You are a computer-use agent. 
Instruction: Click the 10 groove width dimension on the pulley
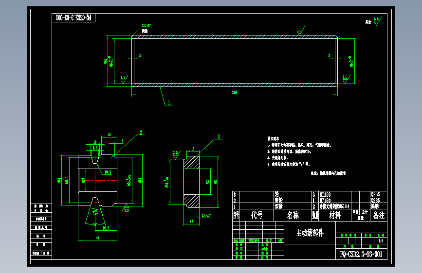tap(95, 142)
